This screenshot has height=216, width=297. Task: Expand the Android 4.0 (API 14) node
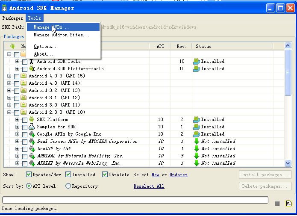pos(9,83)
